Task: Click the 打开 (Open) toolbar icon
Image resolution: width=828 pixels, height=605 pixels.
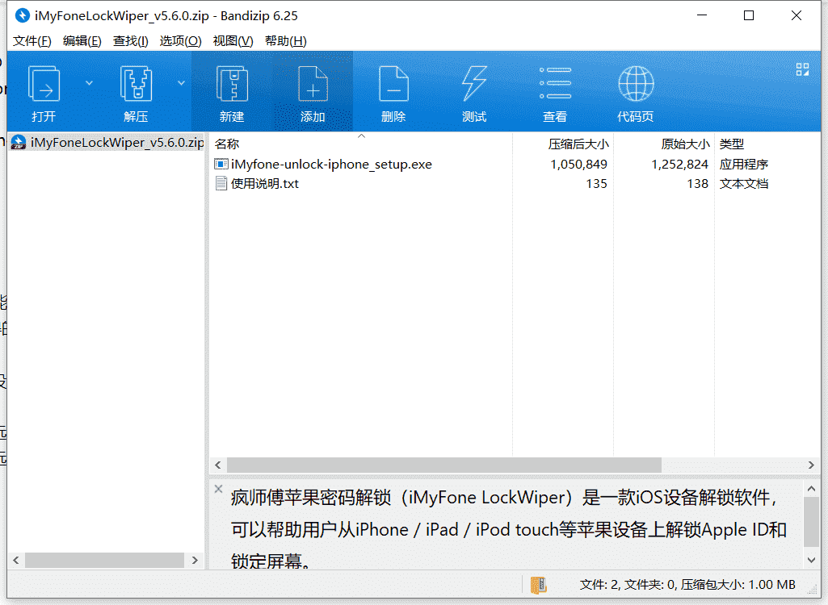Action: 44,83
